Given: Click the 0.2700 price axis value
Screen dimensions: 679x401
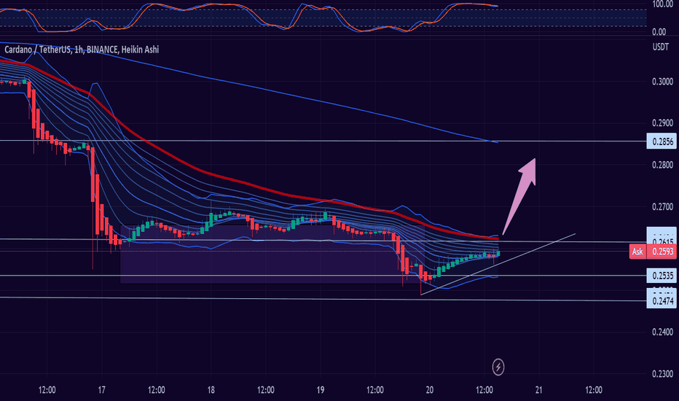Looking at the screenshot, I should (662, 207).
